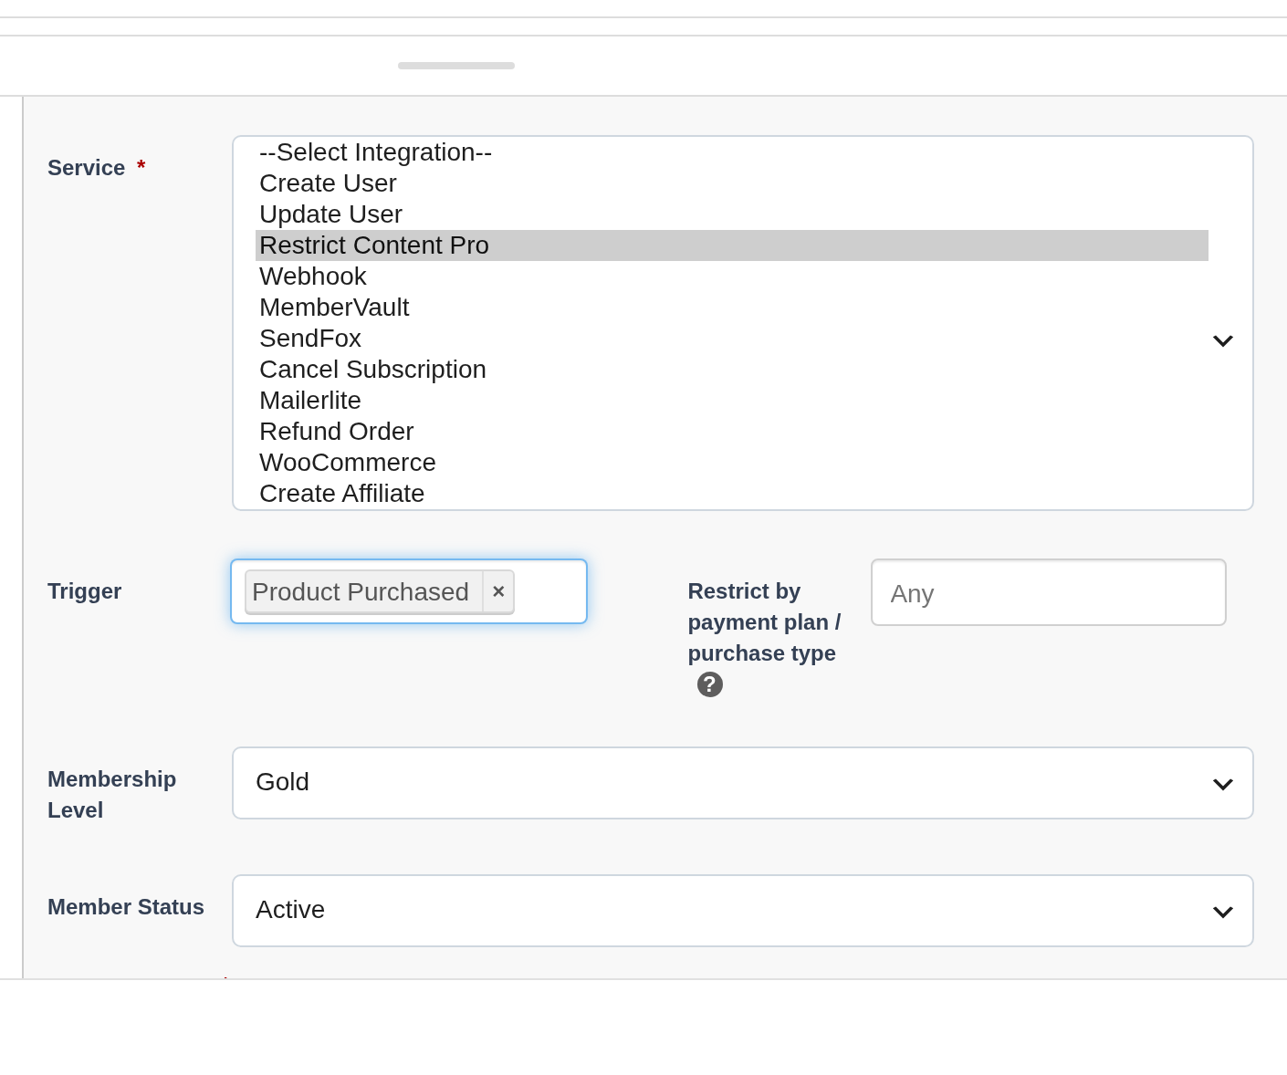Open the Member Status dropdown showing Active
Screen dimensions: 1287x1075
pyautogui.click(x=743, y=911)
